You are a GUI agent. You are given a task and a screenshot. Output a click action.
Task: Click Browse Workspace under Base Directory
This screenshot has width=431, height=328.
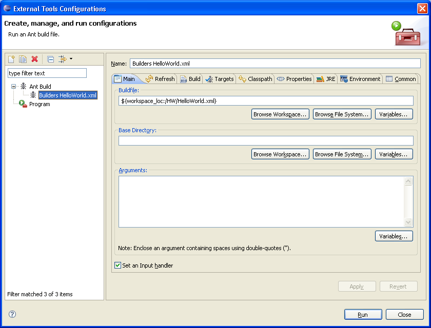280,154
